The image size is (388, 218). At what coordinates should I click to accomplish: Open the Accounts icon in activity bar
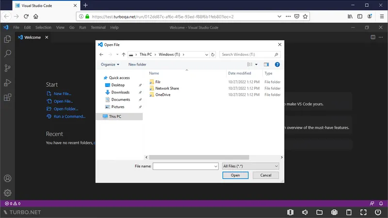click(x=7, y=178)
